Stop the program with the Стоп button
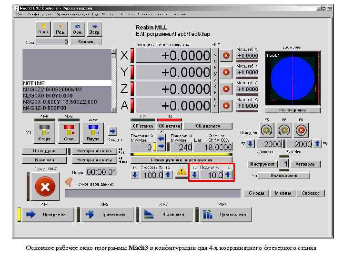343x257 pixels. tap(69, 133)
